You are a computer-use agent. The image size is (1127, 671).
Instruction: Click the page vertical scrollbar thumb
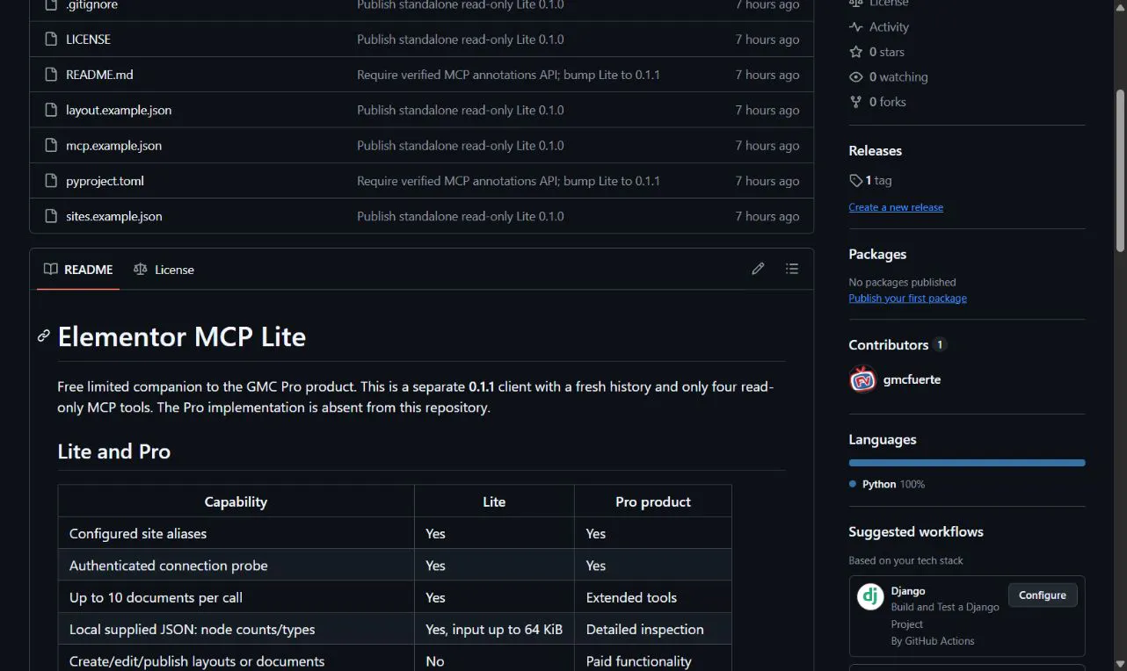[x=1120, y=171]
